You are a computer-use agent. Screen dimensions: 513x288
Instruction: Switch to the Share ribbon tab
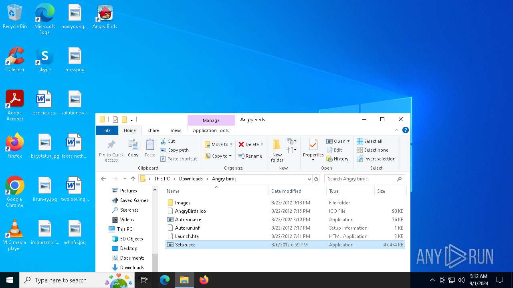click(x=153, y=130)
